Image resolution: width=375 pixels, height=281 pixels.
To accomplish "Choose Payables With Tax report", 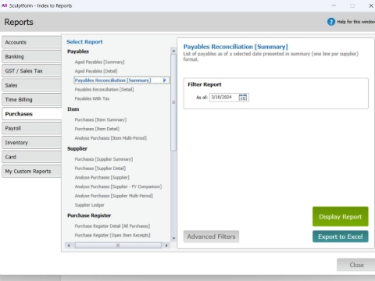I will (92, 98).
